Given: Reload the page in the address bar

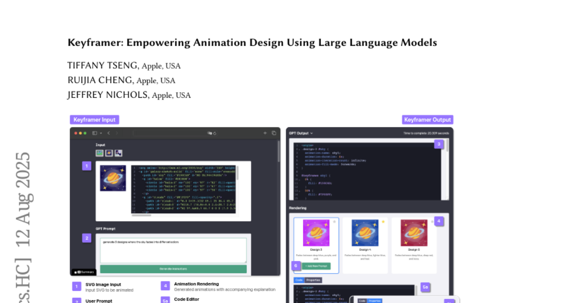Looking at the screenshot, I should click(215, 133).
